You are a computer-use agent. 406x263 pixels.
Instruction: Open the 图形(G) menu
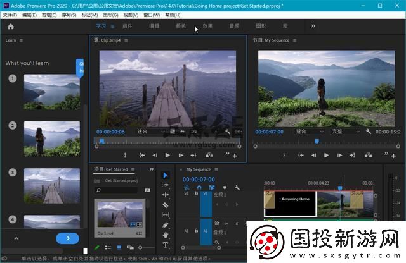pyautogui.click(x=110, y=14)
